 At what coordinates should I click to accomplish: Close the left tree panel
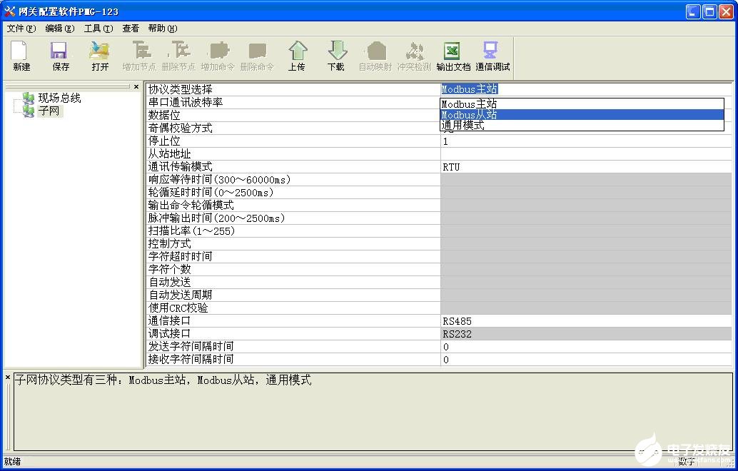coord(136,86)
